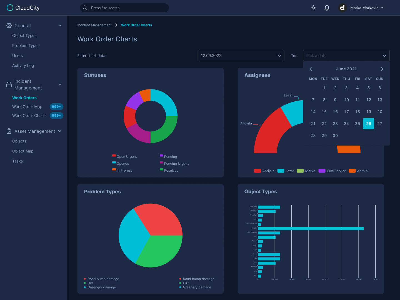Click the Lazar teal legend swatch
This screenshot has width=400, height=300.
coord(280,171)
